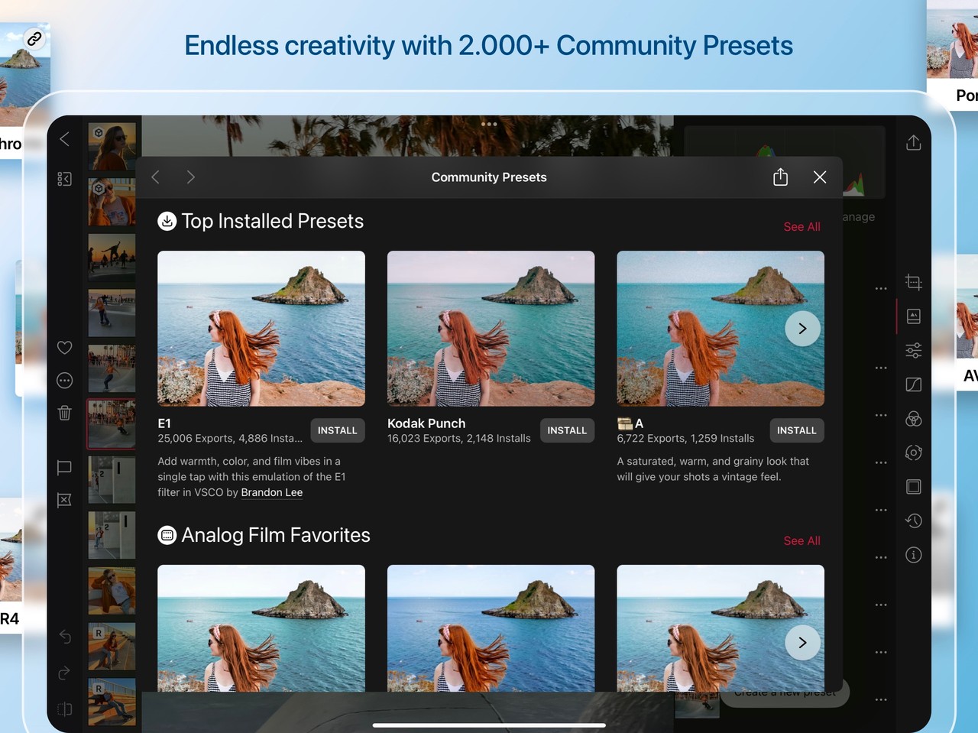Viewport: 978px width, 733px height.
Task: Open the edit history clock icon
Action: (914, 521)
